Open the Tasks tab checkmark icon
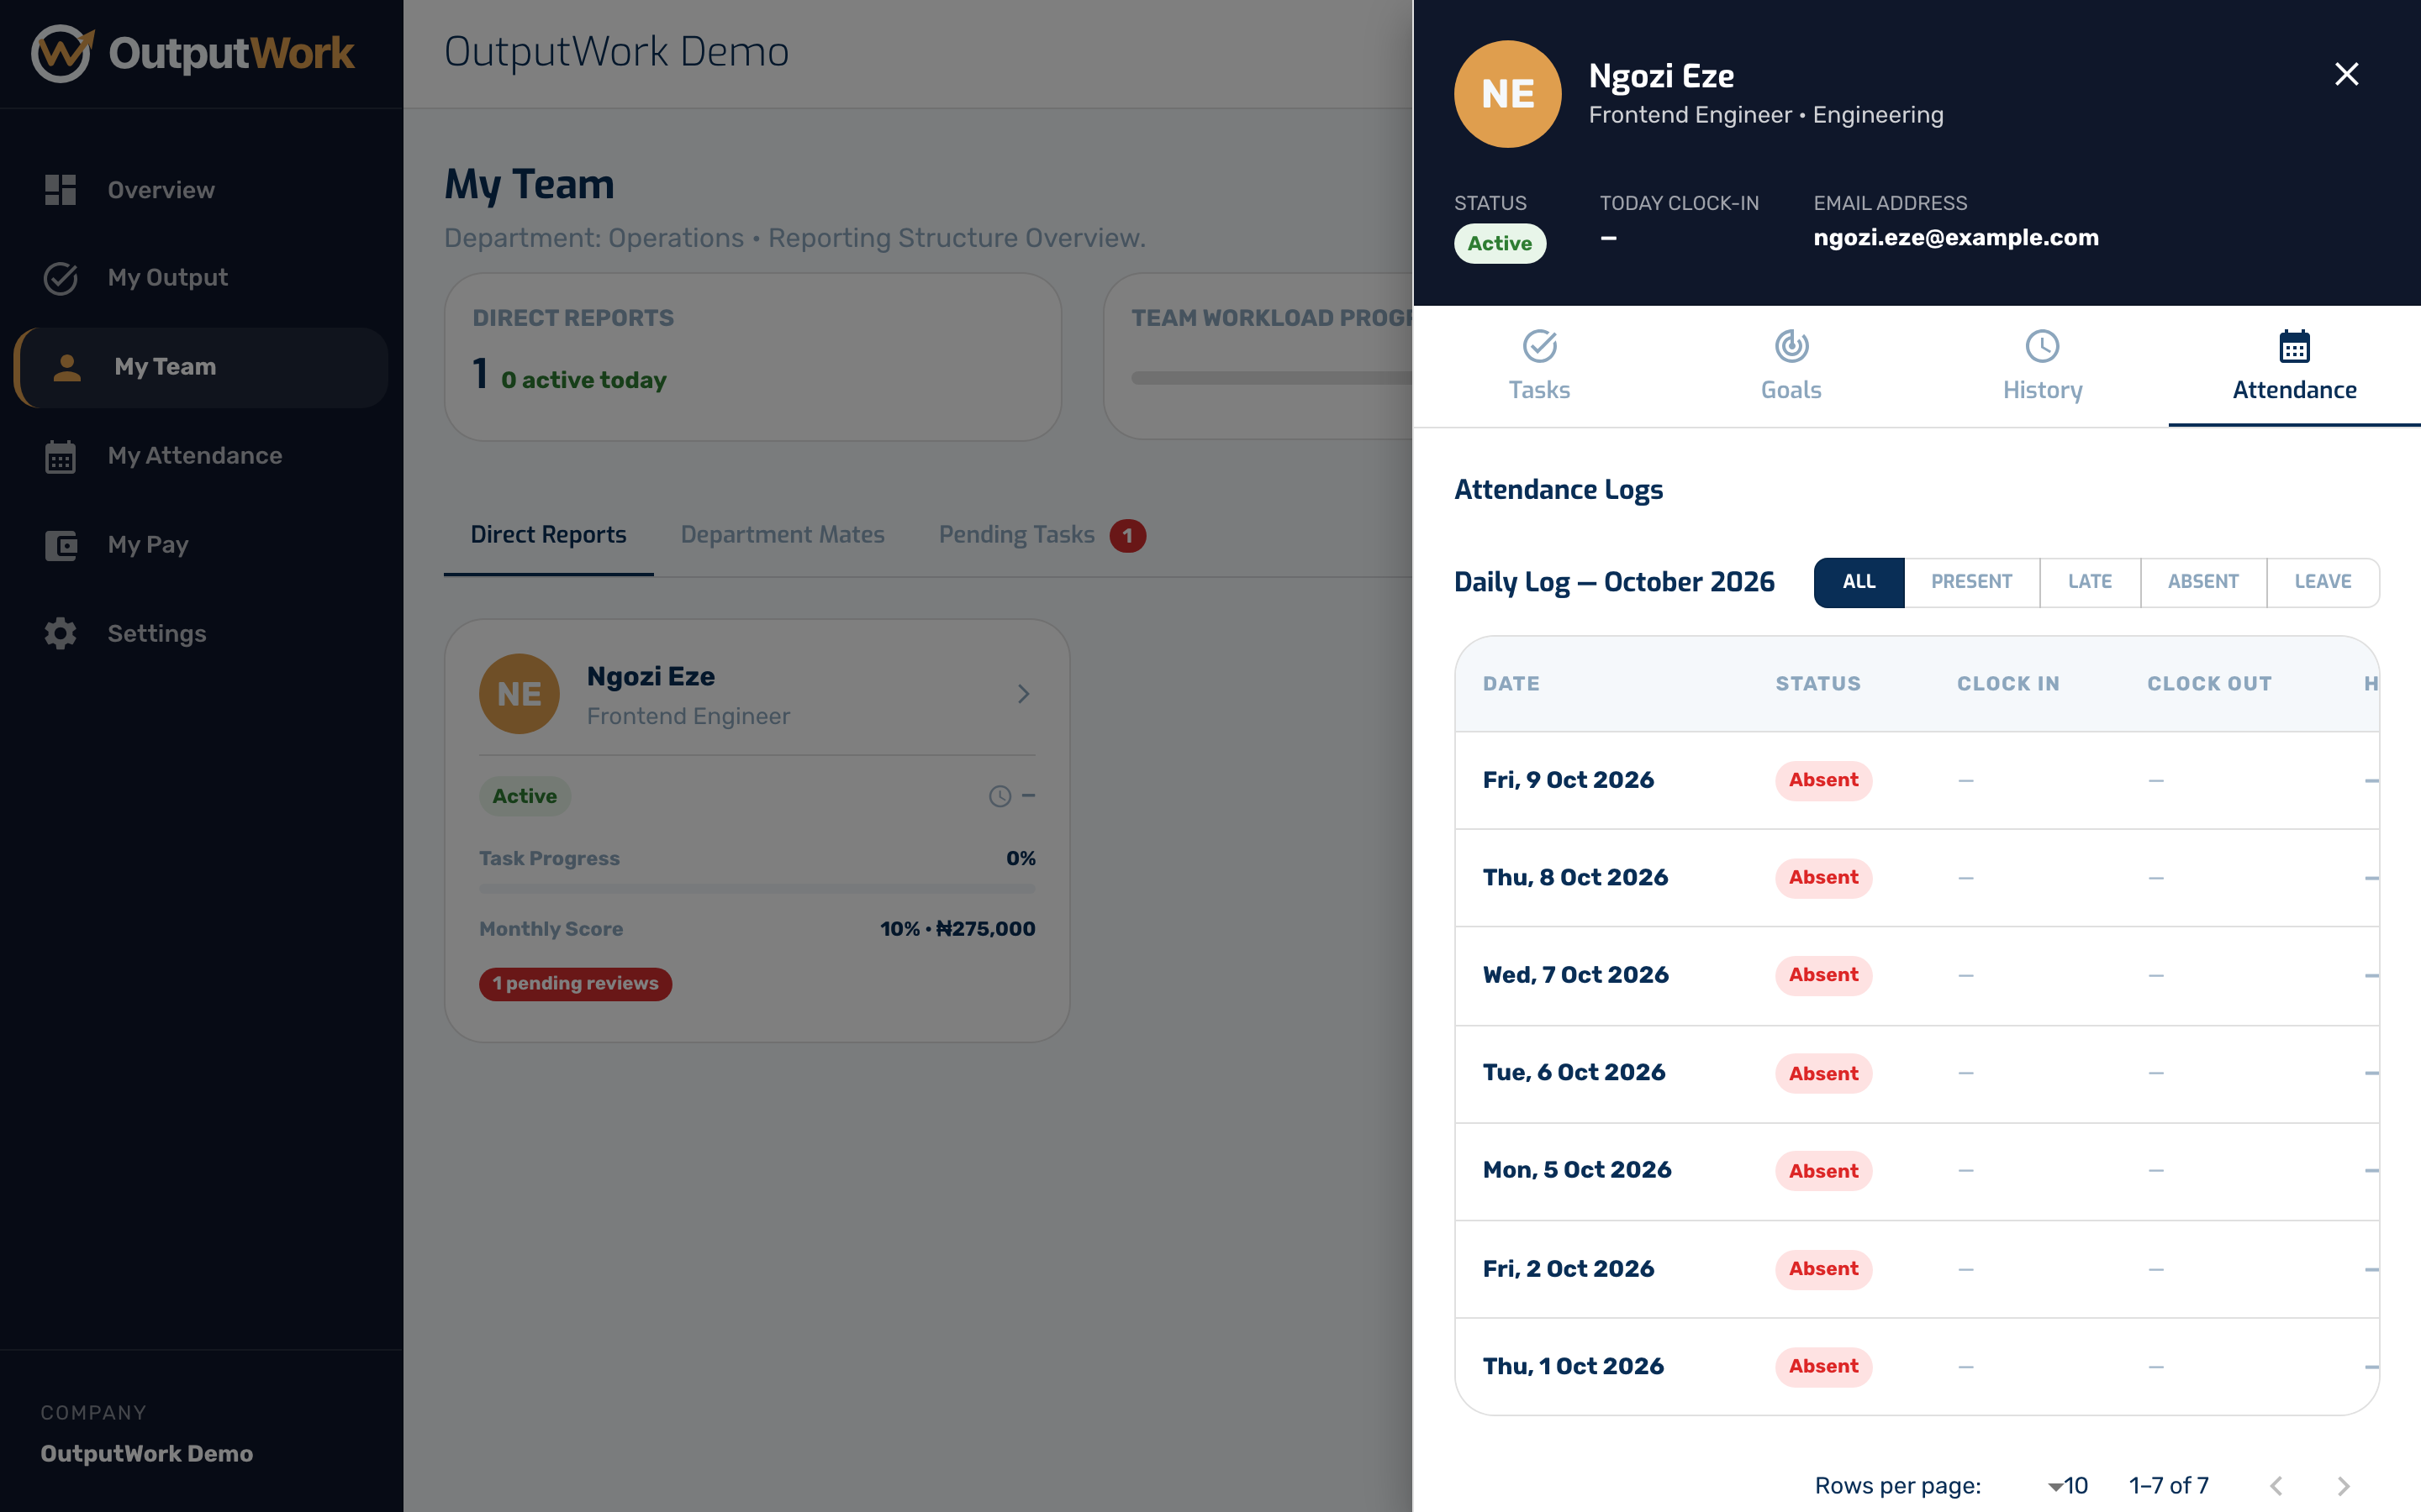 pos(1538,346)
